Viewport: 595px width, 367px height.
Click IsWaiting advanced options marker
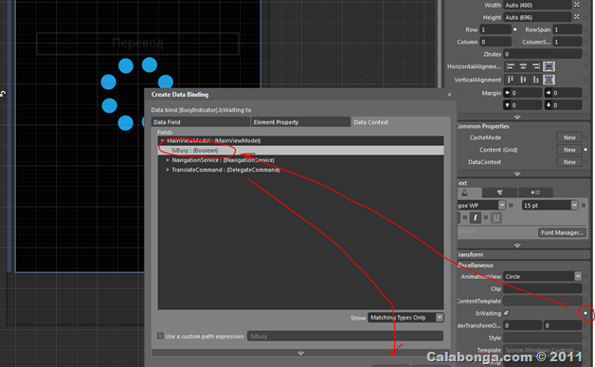coord(586,313)
